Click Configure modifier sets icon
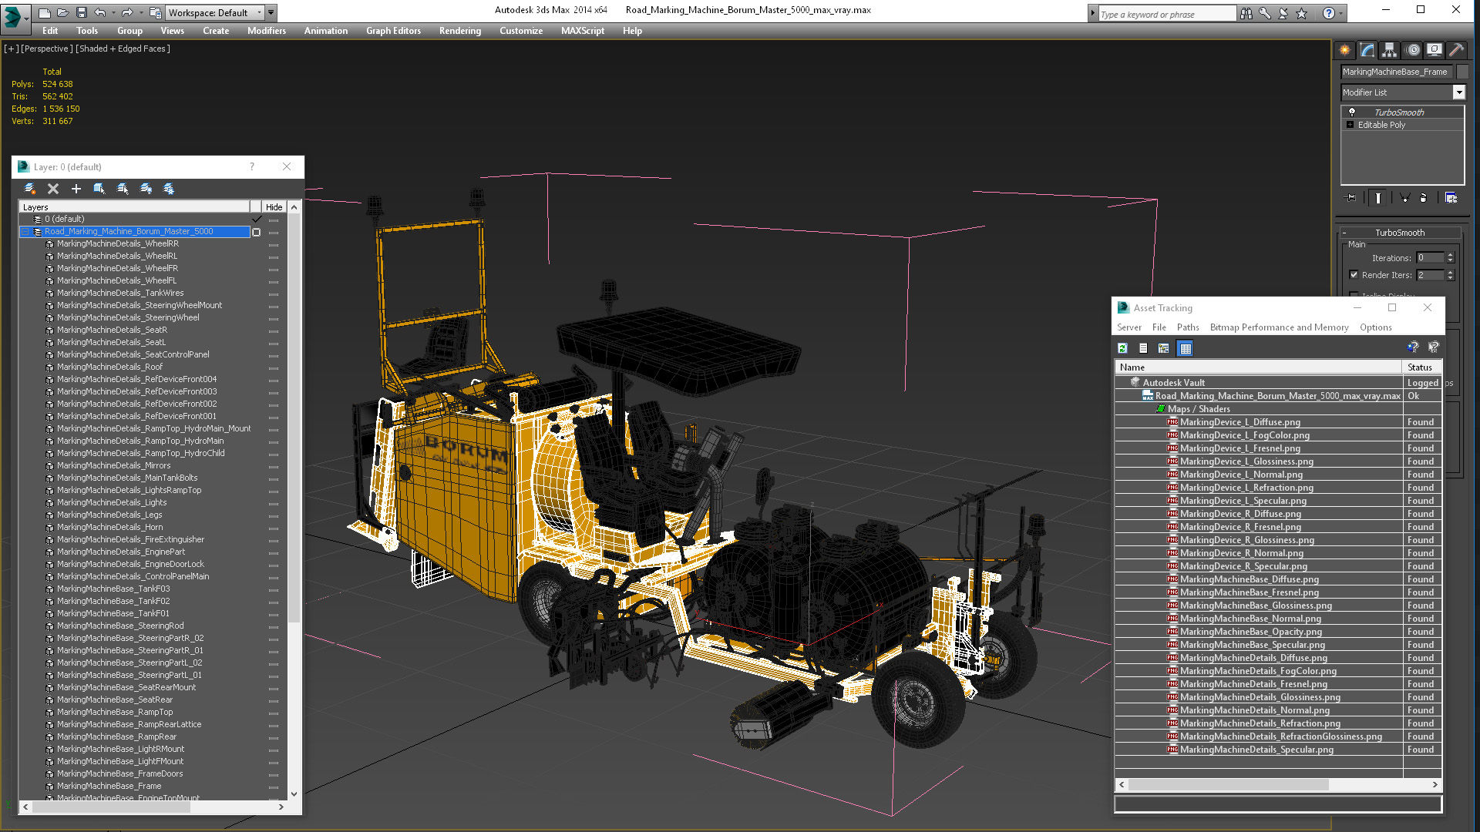This screenshot has height=832, width=1480. [1451, 198]
